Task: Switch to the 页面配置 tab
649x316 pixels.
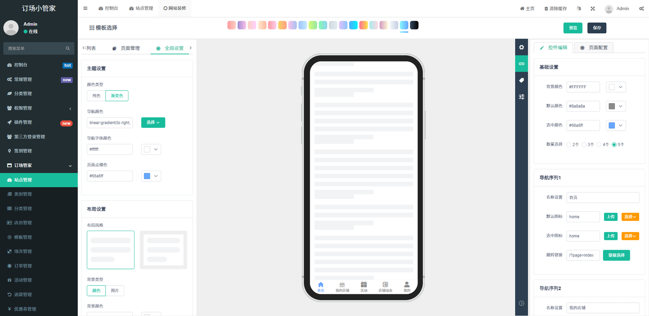Action: 594,48
